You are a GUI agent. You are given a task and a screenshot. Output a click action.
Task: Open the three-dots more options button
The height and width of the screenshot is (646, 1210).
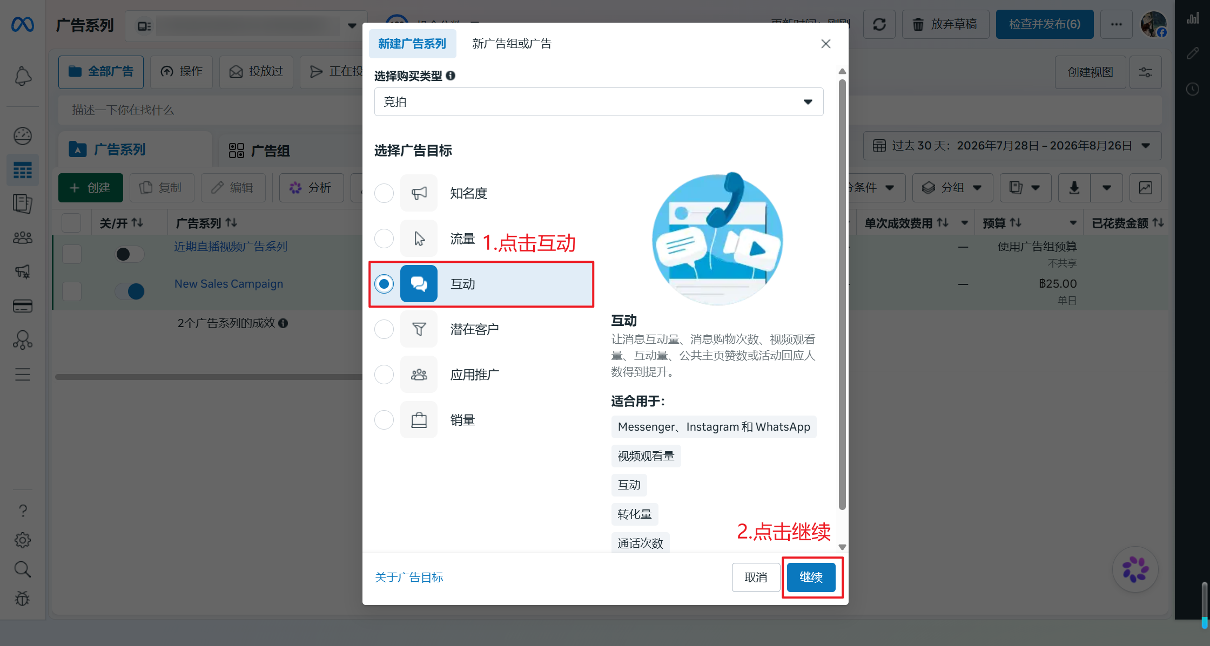click(1117, 24)
